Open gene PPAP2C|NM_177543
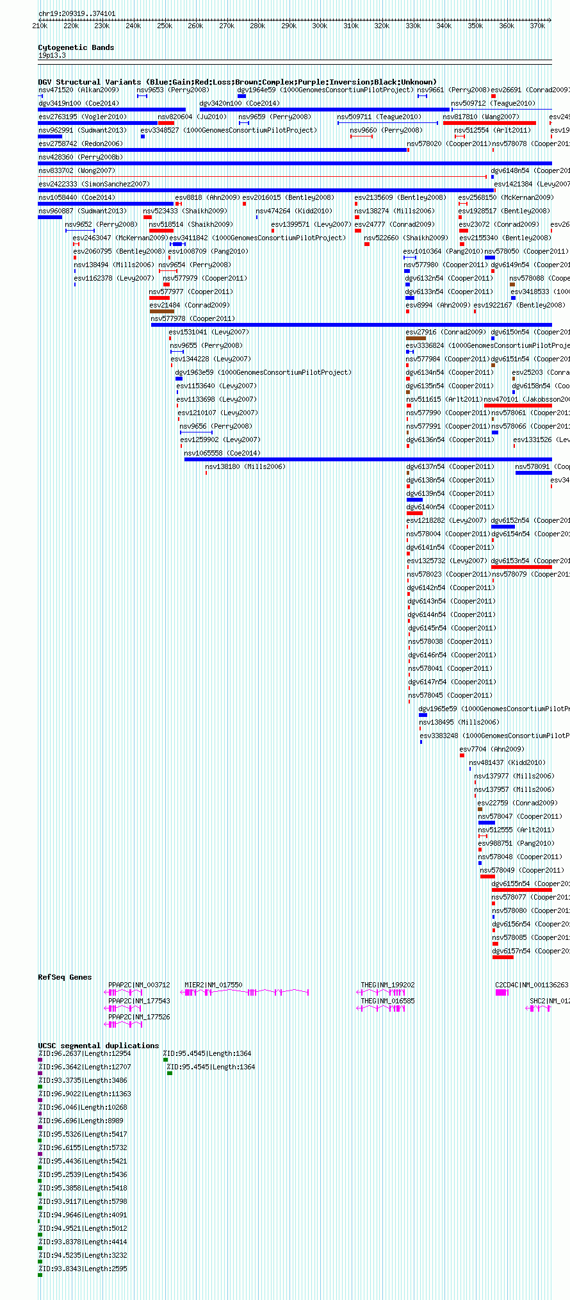This screenshot has width=570, height=1300. 139,1001
